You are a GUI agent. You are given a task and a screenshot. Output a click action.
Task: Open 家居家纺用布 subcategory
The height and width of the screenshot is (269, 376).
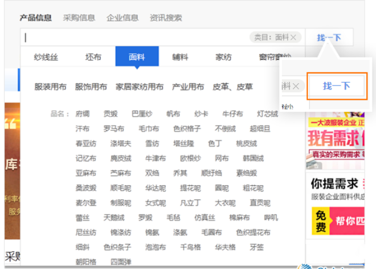coord(140,87)
